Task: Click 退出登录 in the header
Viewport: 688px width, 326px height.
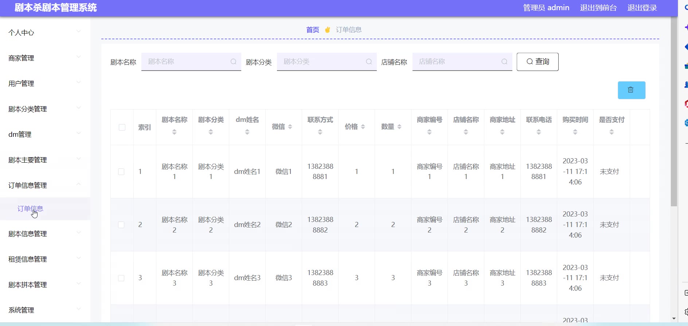Action: coord(642,8)
